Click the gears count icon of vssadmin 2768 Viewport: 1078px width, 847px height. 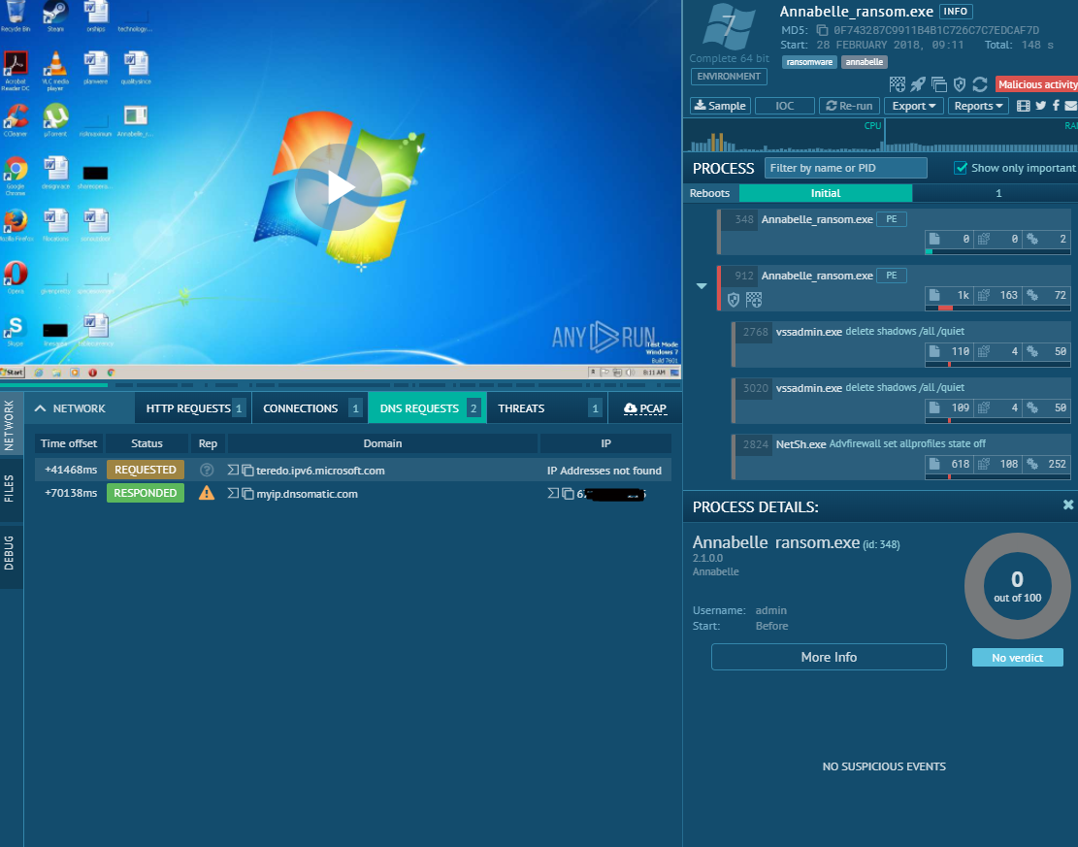1032,351
